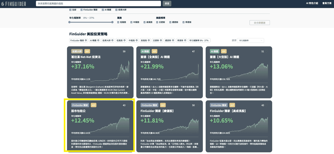Screen dimensions: 334x154
Task: Click the +21.99% return value
Action: [x=152, y=67]
